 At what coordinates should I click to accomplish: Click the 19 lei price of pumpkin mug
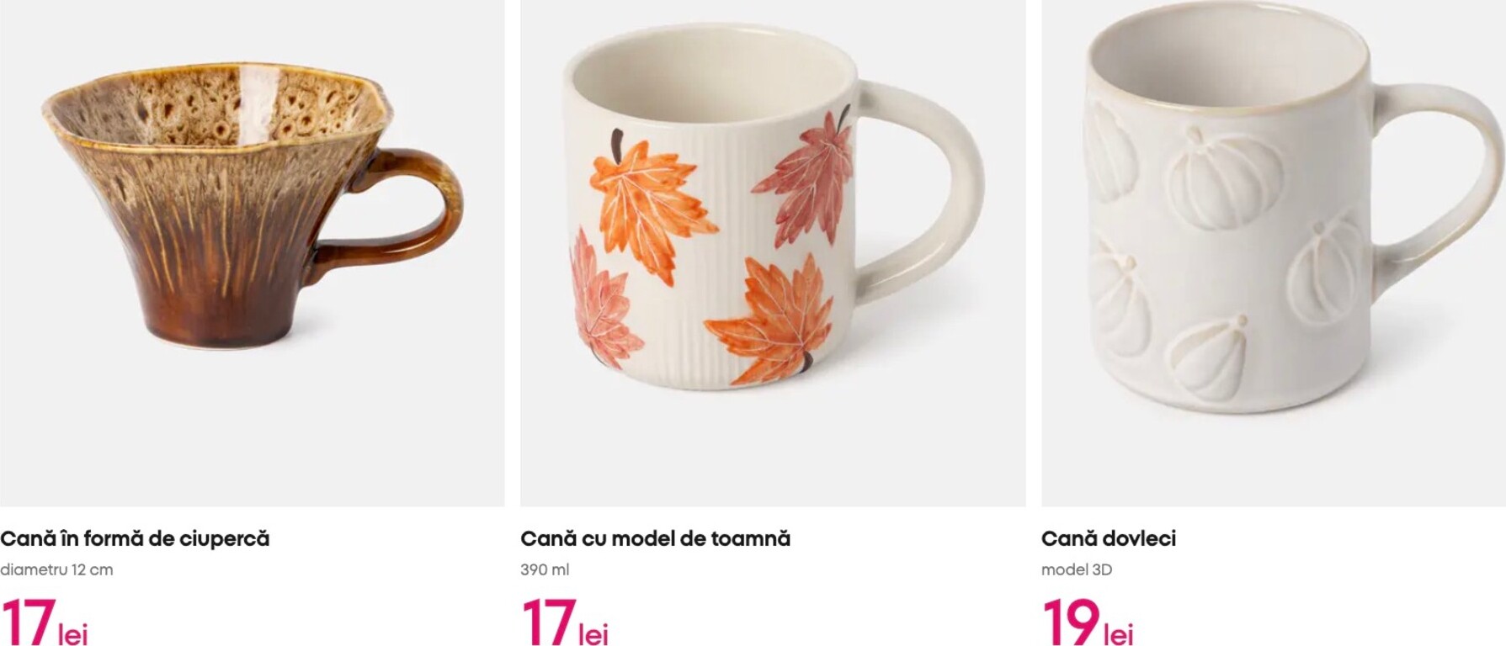1087,622
